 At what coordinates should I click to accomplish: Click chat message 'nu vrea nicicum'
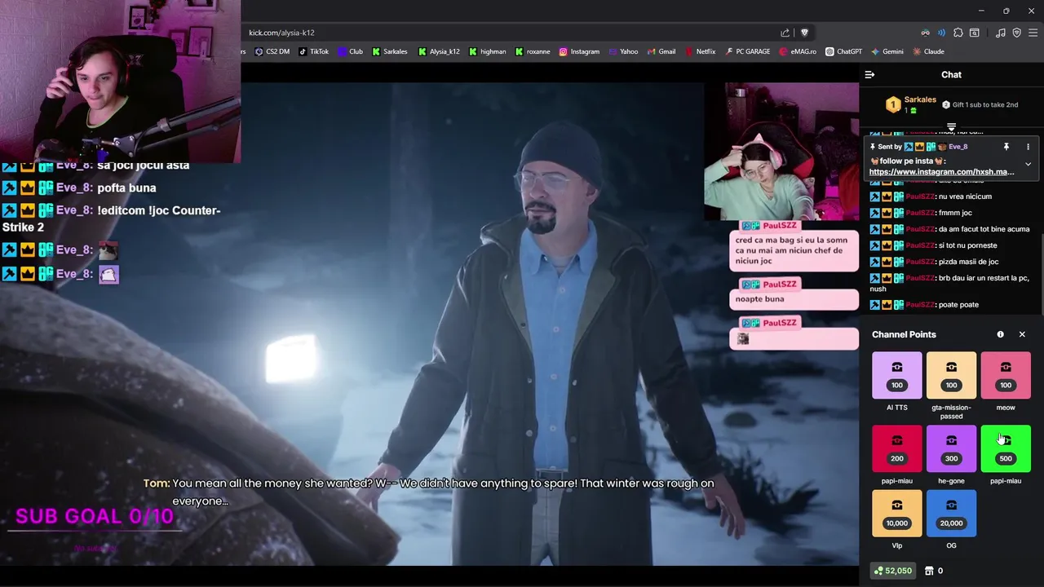965,196
